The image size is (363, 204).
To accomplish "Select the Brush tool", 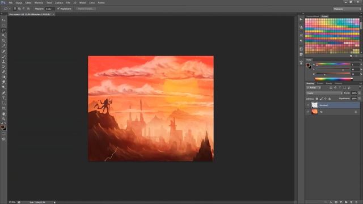I will click(3, 57).
